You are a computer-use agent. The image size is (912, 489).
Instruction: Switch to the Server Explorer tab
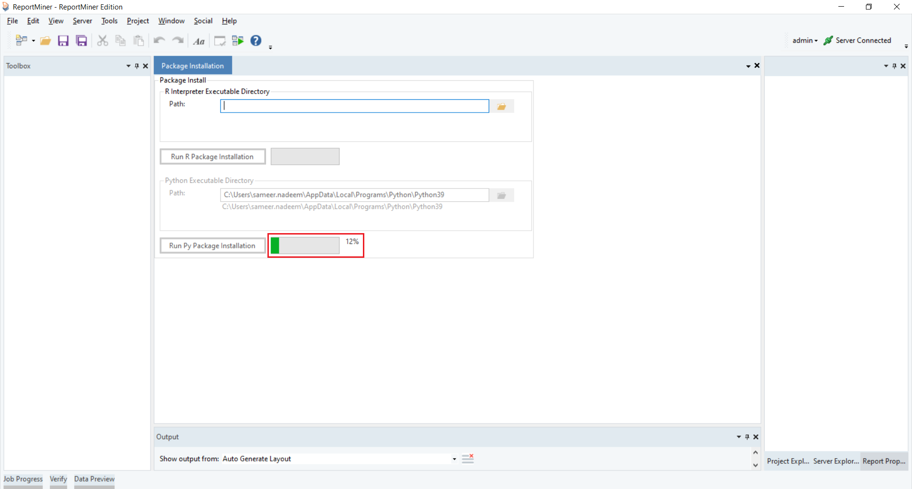click(836, 461)
